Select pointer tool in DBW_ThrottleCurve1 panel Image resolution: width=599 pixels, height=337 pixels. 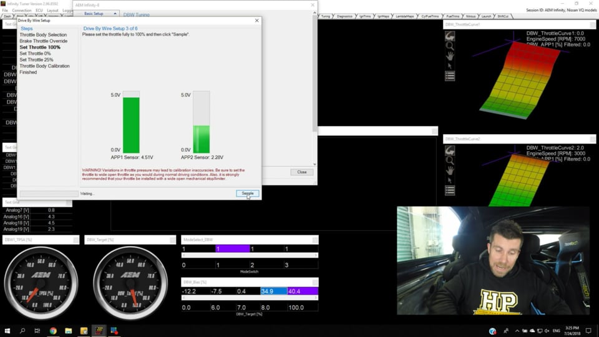pos(450,66)
